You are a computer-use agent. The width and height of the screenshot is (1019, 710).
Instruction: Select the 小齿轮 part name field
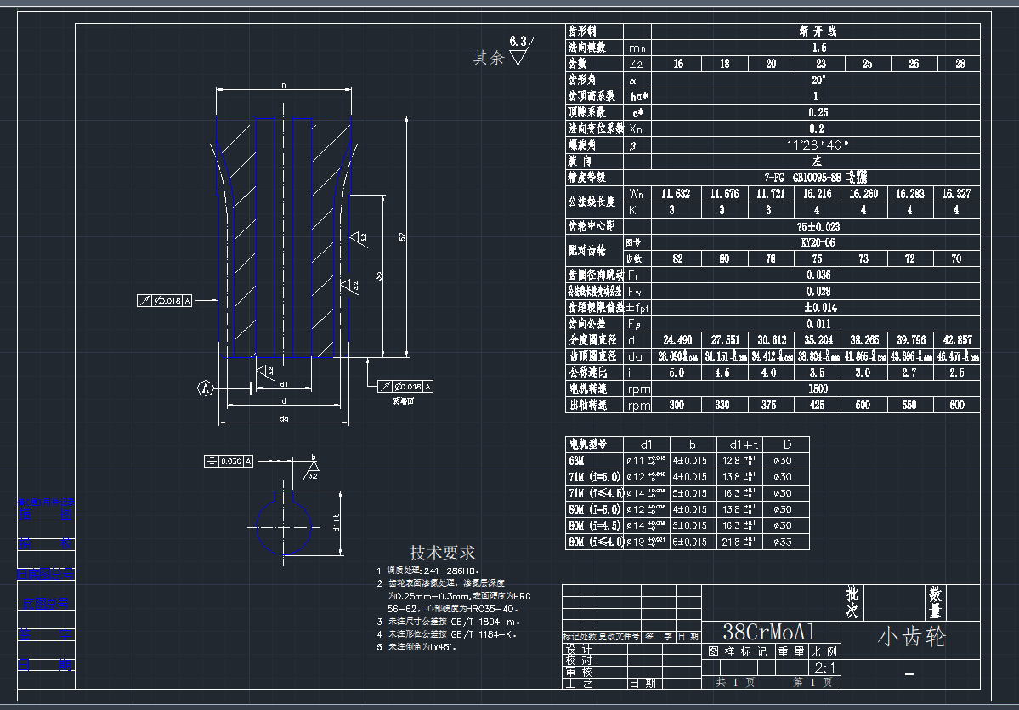[914, 637]
